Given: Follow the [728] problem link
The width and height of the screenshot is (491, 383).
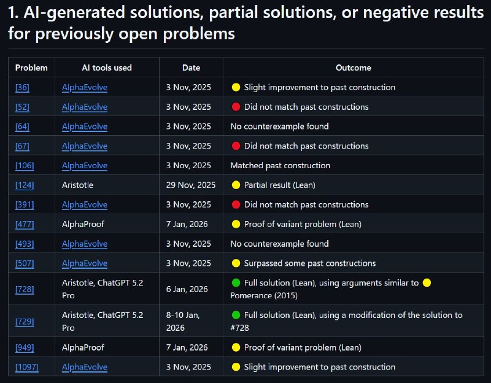Looking at the screenshot, I should click(x=25, y=289).
